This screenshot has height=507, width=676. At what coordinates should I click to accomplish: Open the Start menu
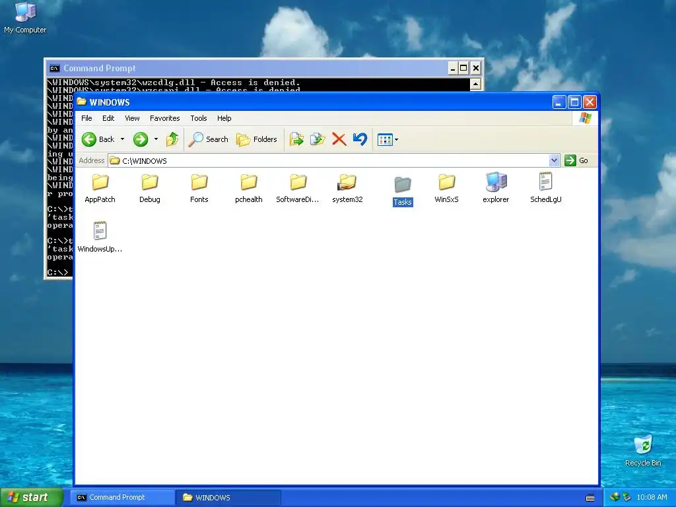(31, 497)
